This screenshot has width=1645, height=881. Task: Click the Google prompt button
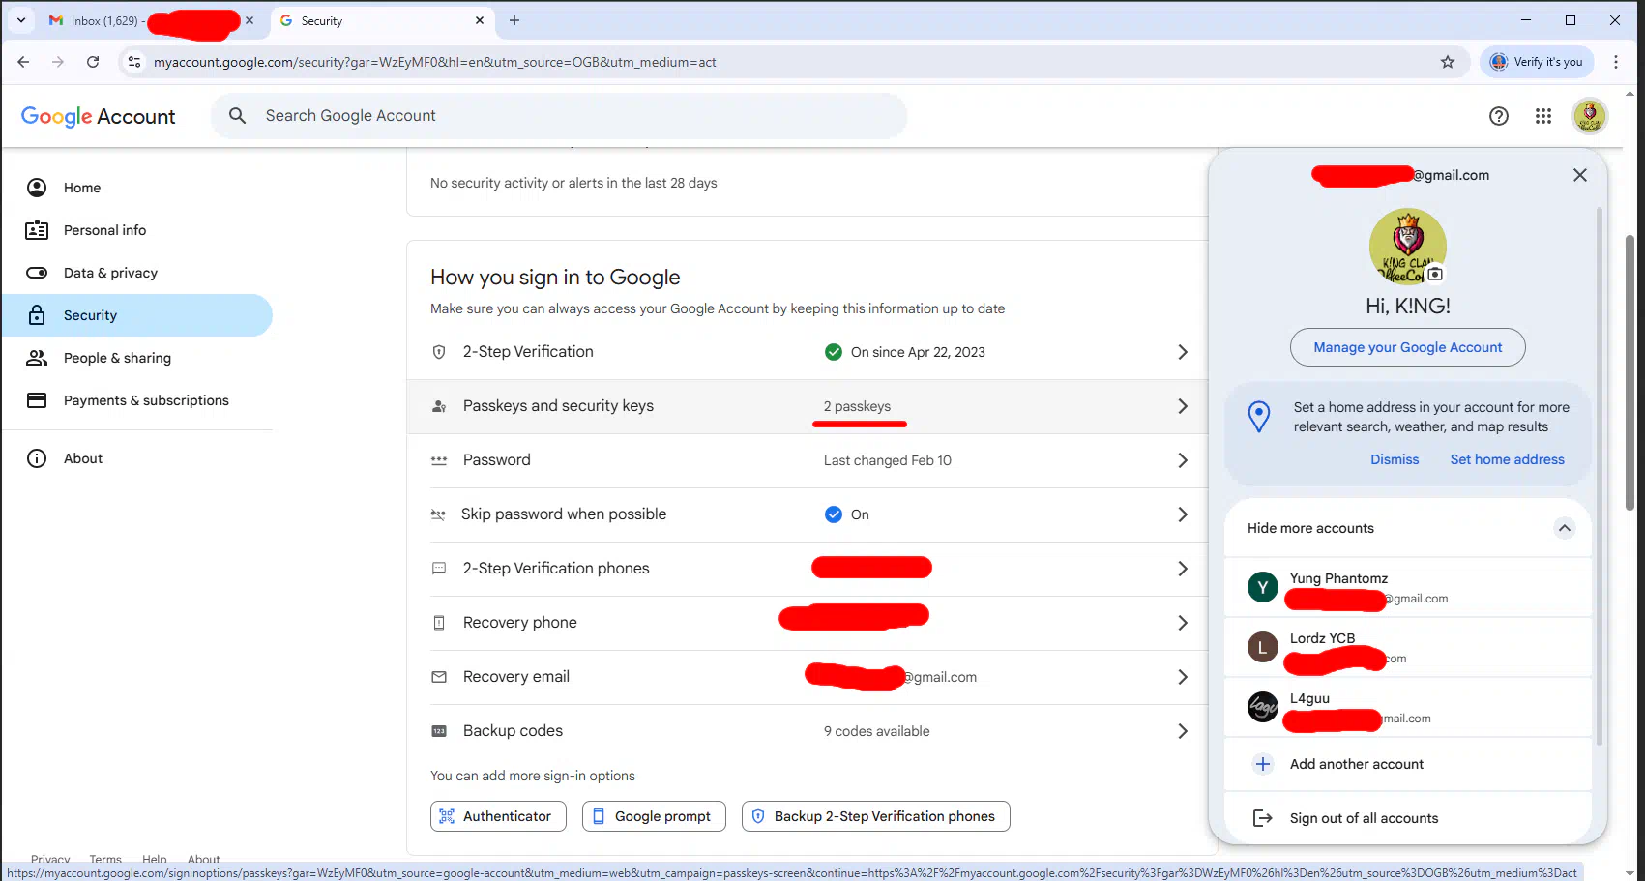point(654,816)
